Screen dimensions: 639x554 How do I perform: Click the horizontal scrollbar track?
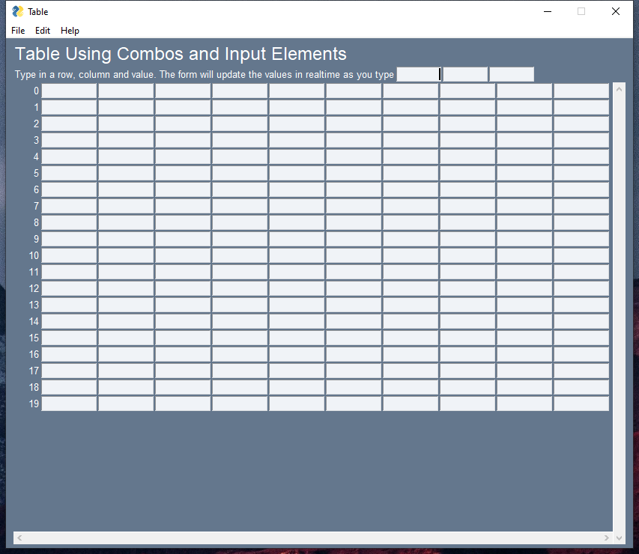[x=313, y=538]
